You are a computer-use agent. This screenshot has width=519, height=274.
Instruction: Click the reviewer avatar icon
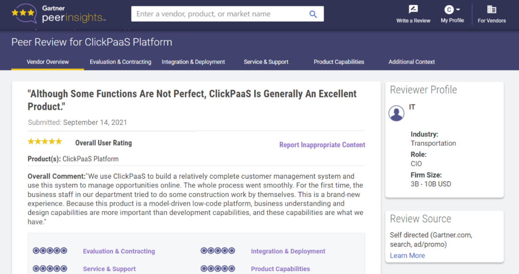tap(396, 113)
